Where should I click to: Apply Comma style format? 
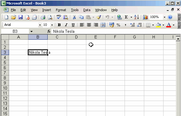coord(125,25)
